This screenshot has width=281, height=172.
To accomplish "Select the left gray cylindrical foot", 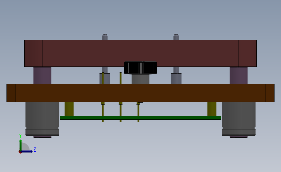I will [x=42, y=119].
